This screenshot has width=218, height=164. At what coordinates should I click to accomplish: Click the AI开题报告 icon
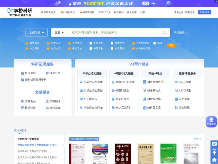[x=81, y=99]
